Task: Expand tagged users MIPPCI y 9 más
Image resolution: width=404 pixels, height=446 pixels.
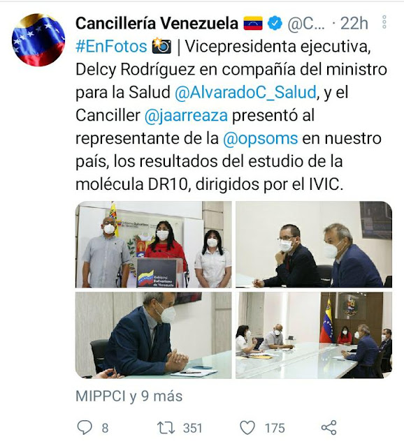Action: (x=129, y=396)
